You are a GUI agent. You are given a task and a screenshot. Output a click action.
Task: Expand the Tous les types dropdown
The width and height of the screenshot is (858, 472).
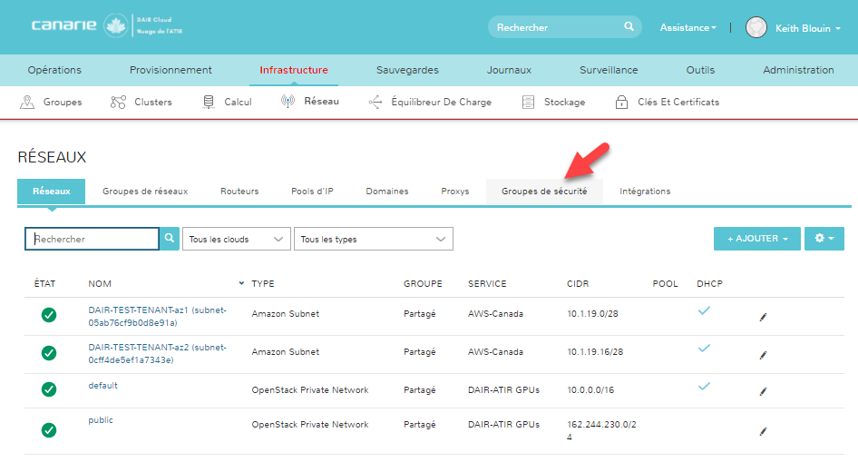[373, 239]
